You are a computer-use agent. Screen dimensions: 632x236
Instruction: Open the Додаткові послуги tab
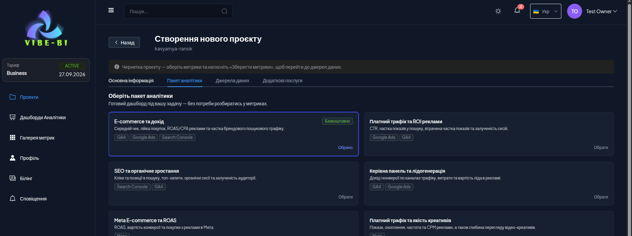(x=283, y=81)
